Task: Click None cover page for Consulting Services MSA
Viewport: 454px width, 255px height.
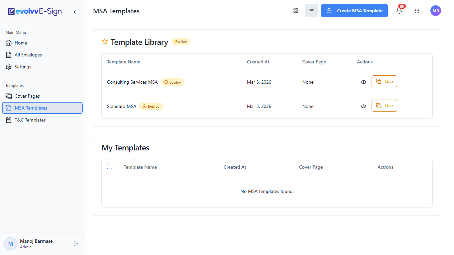Action: point(308,82)
